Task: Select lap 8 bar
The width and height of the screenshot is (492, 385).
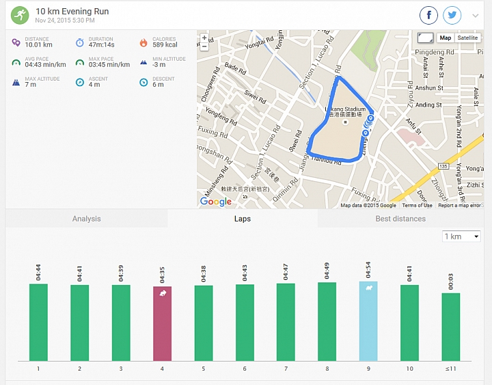Action: pyautogui.click(x=327, y=322)
